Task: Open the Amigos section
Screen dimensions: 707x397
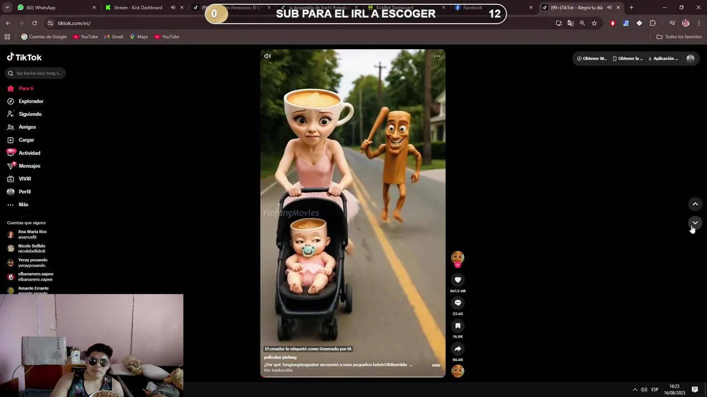Action: [x=22, y=127]
